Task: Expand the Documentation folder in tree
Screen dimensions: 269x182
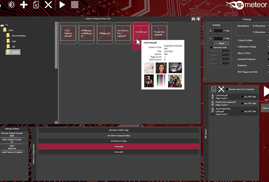Action: click(4, 36)
